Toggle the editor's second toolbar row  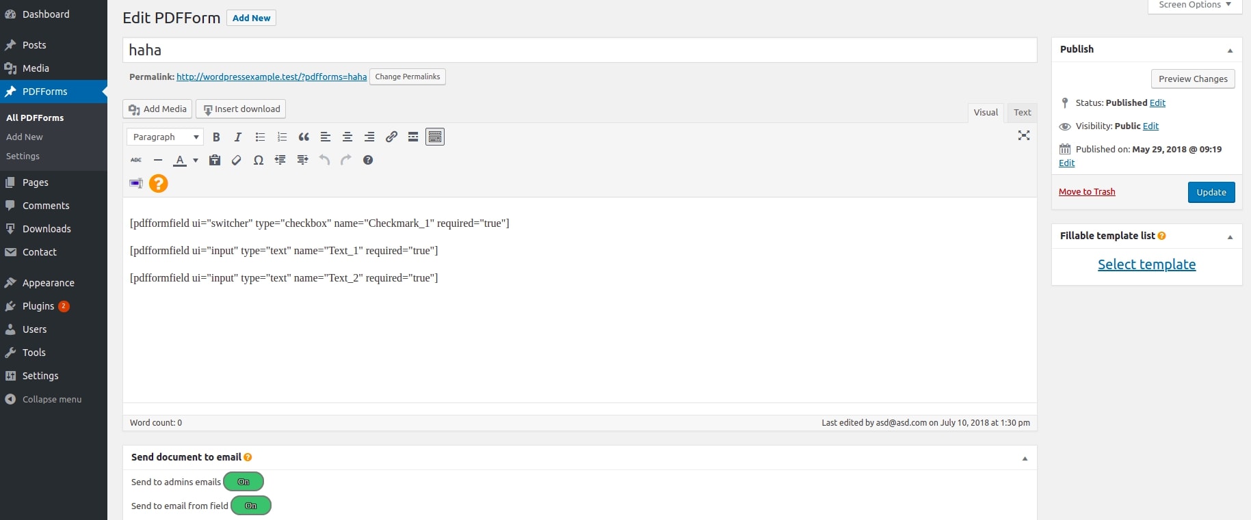click(435, 137)
